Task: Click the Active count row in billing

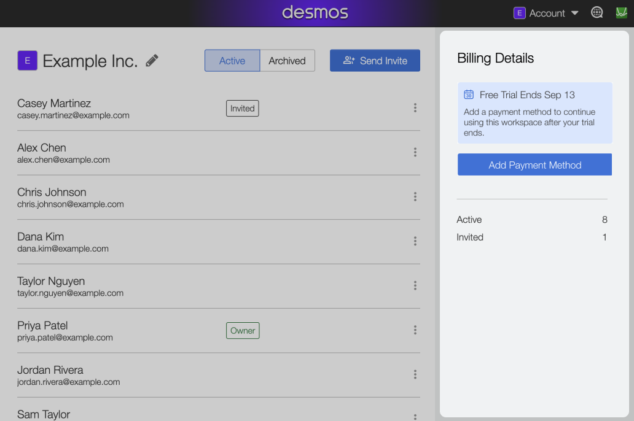Action: (x=531, y=220)
